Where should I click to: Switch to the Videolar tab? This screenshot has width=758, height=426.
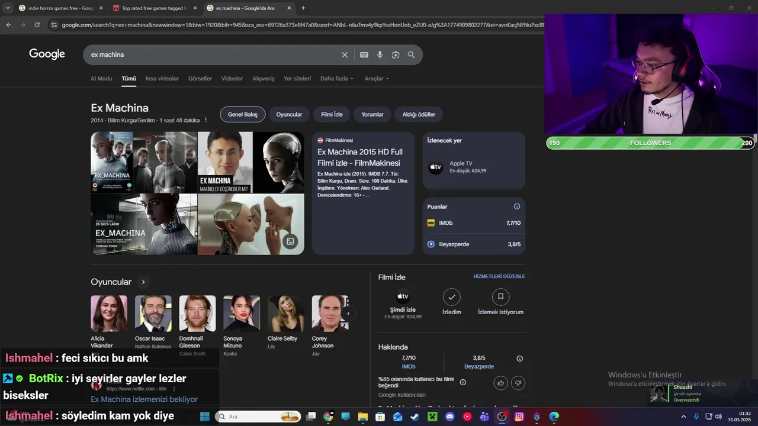click(x=232, y=79)
